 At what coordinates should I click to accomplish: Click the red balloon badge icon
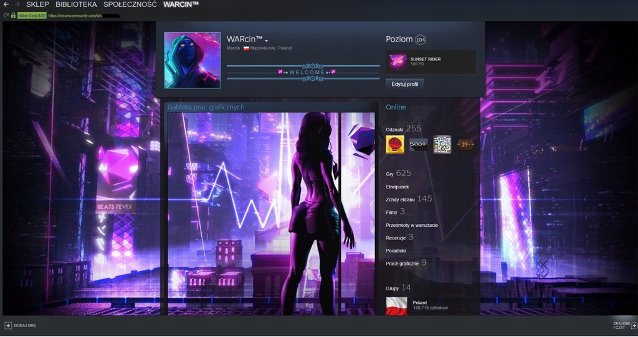[x=395, y=144]
